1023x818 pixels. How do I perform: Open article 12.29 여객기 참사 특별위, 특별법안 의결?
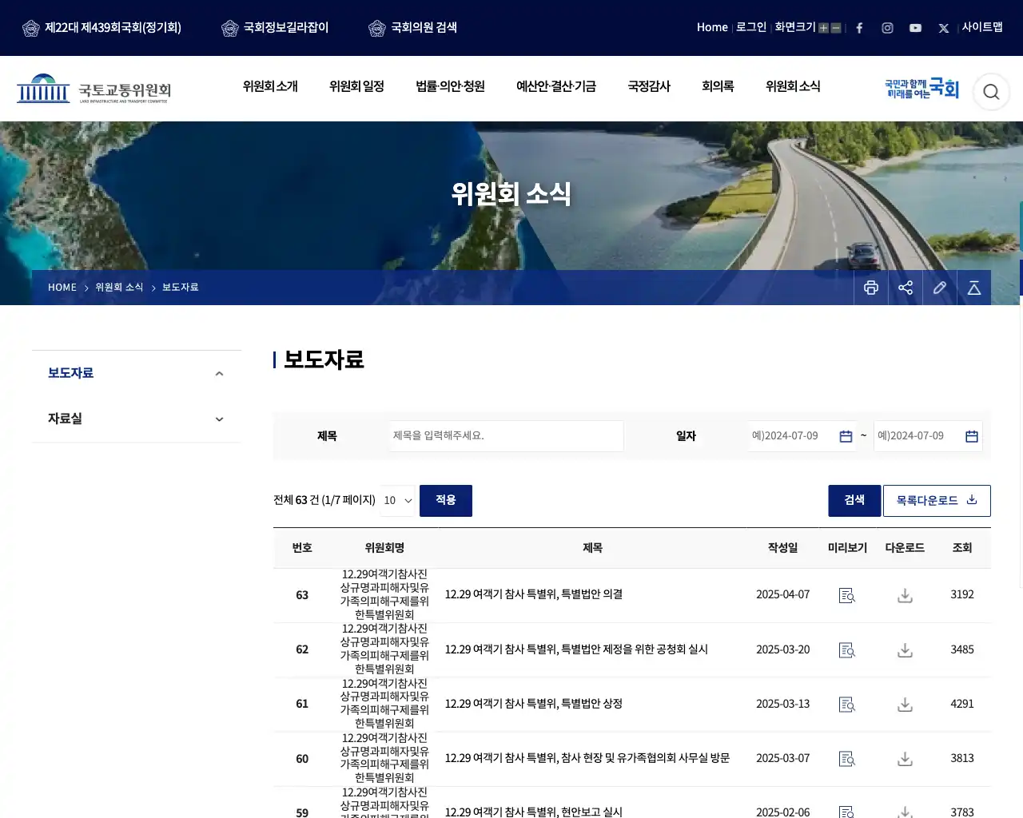click(534, 594)
